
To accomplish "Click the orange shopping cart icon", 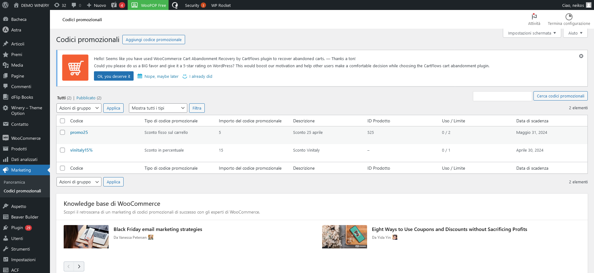I will [x=75, y=68].
